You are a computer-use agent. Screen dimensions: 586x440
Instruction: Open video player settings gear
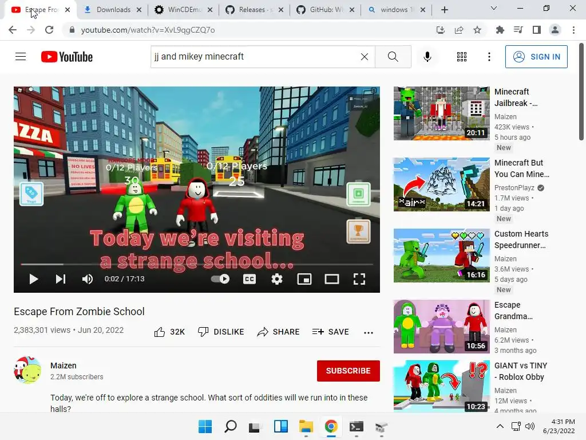pos(276,279)
